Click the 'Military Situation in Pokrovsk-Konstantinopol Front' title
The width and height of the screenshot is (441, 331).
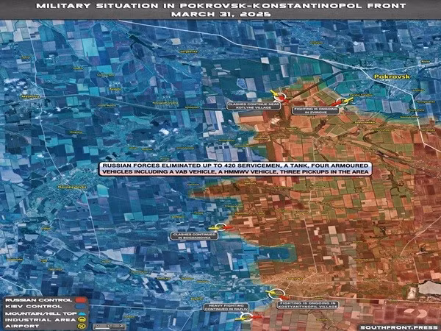[221, 6]
